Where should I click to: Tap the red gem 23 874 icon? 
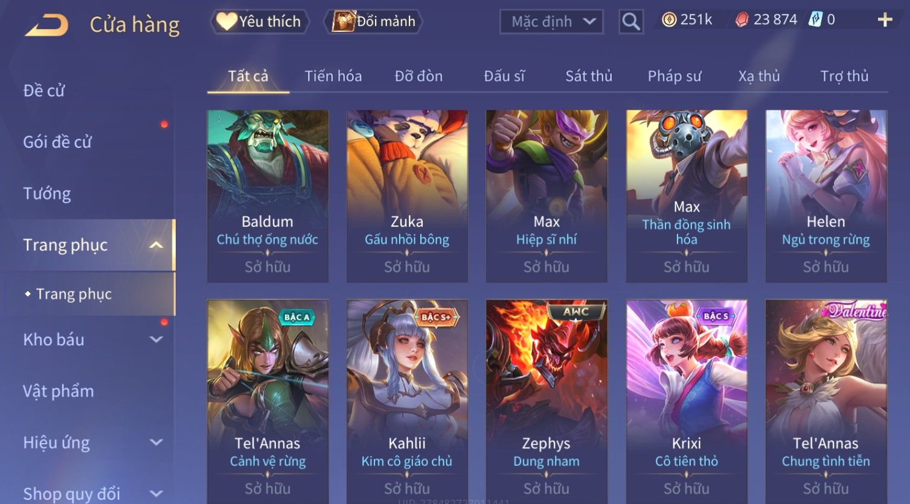point(742,20)
